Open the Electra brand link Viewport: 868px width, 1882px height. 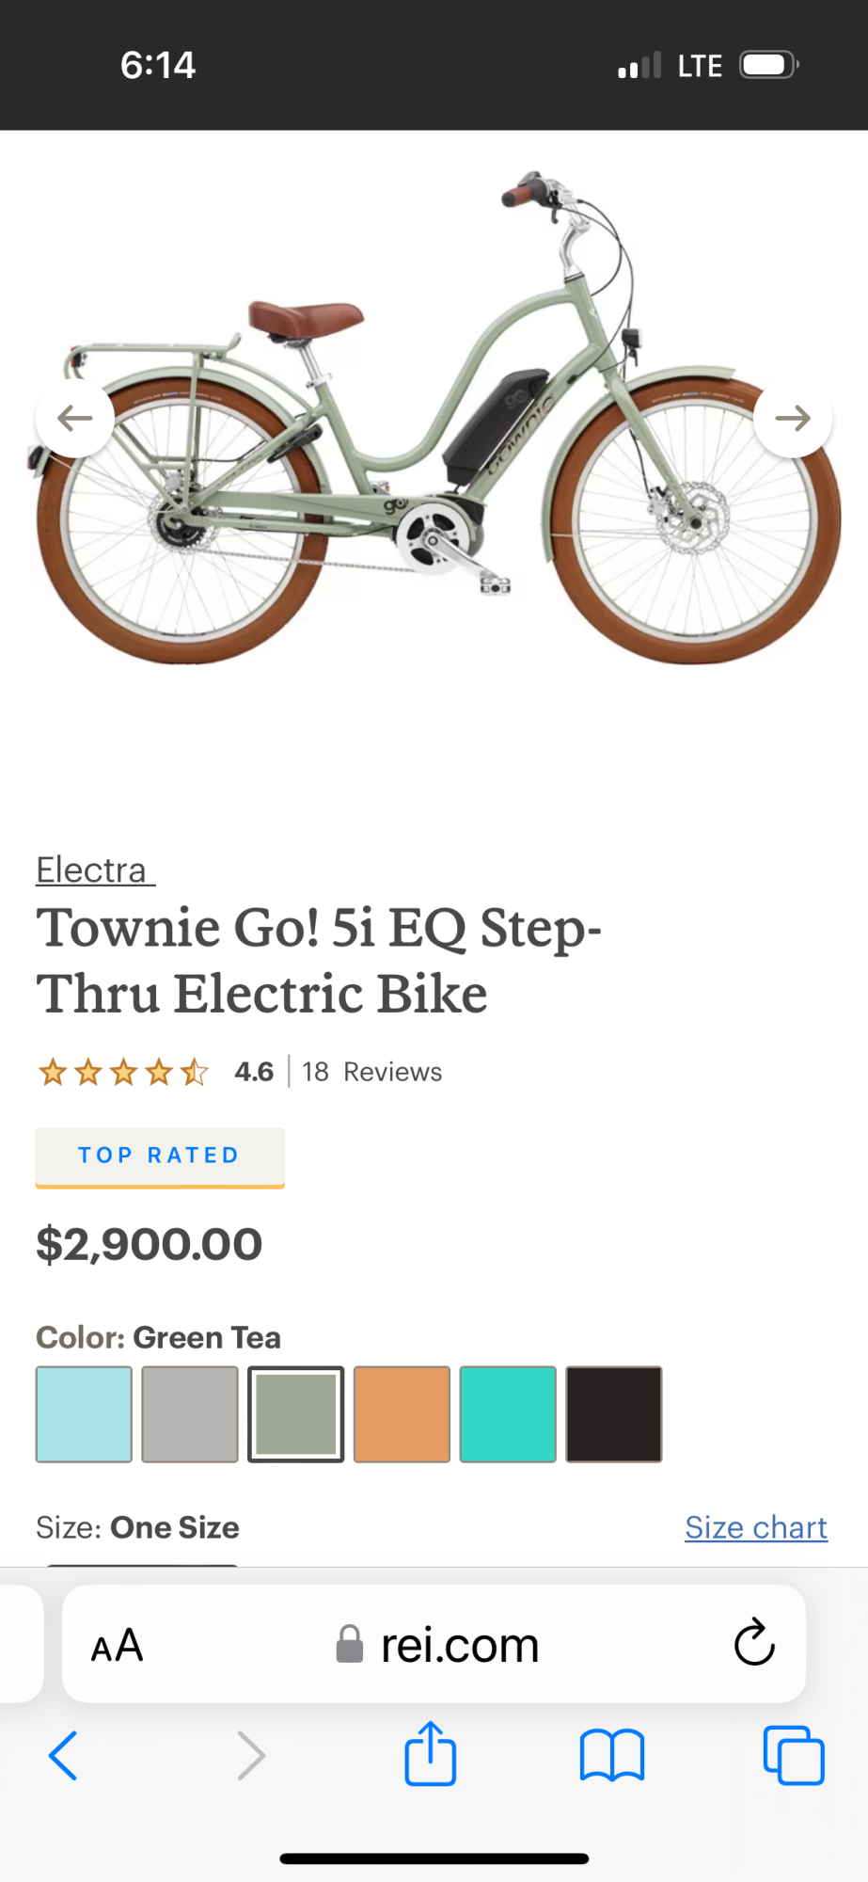click(x=90, y=869)
